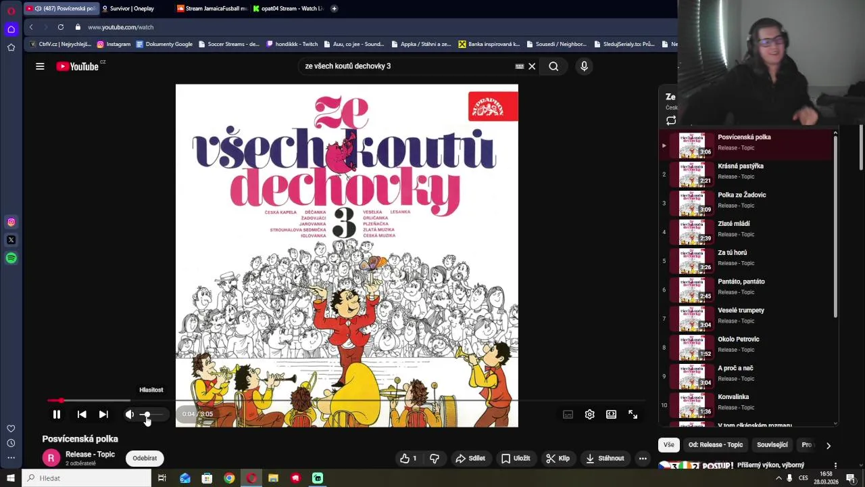
Task: Open Dokumenty Google bookmark
Action: click(x=164, y=44)
